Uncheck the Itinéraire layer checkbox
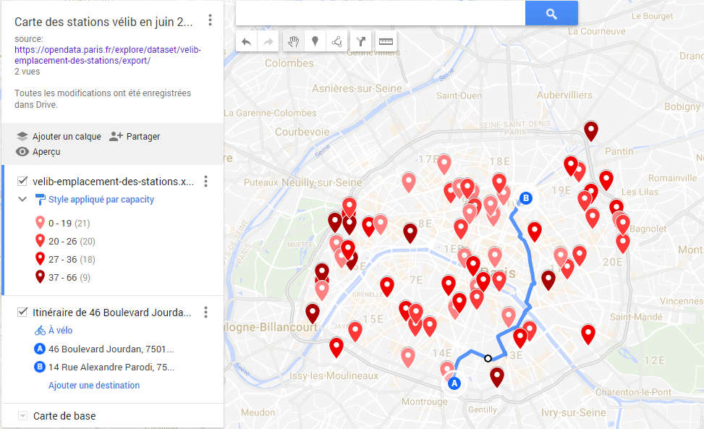The width and height of the screenshot is (704, 429). point(22,312)
